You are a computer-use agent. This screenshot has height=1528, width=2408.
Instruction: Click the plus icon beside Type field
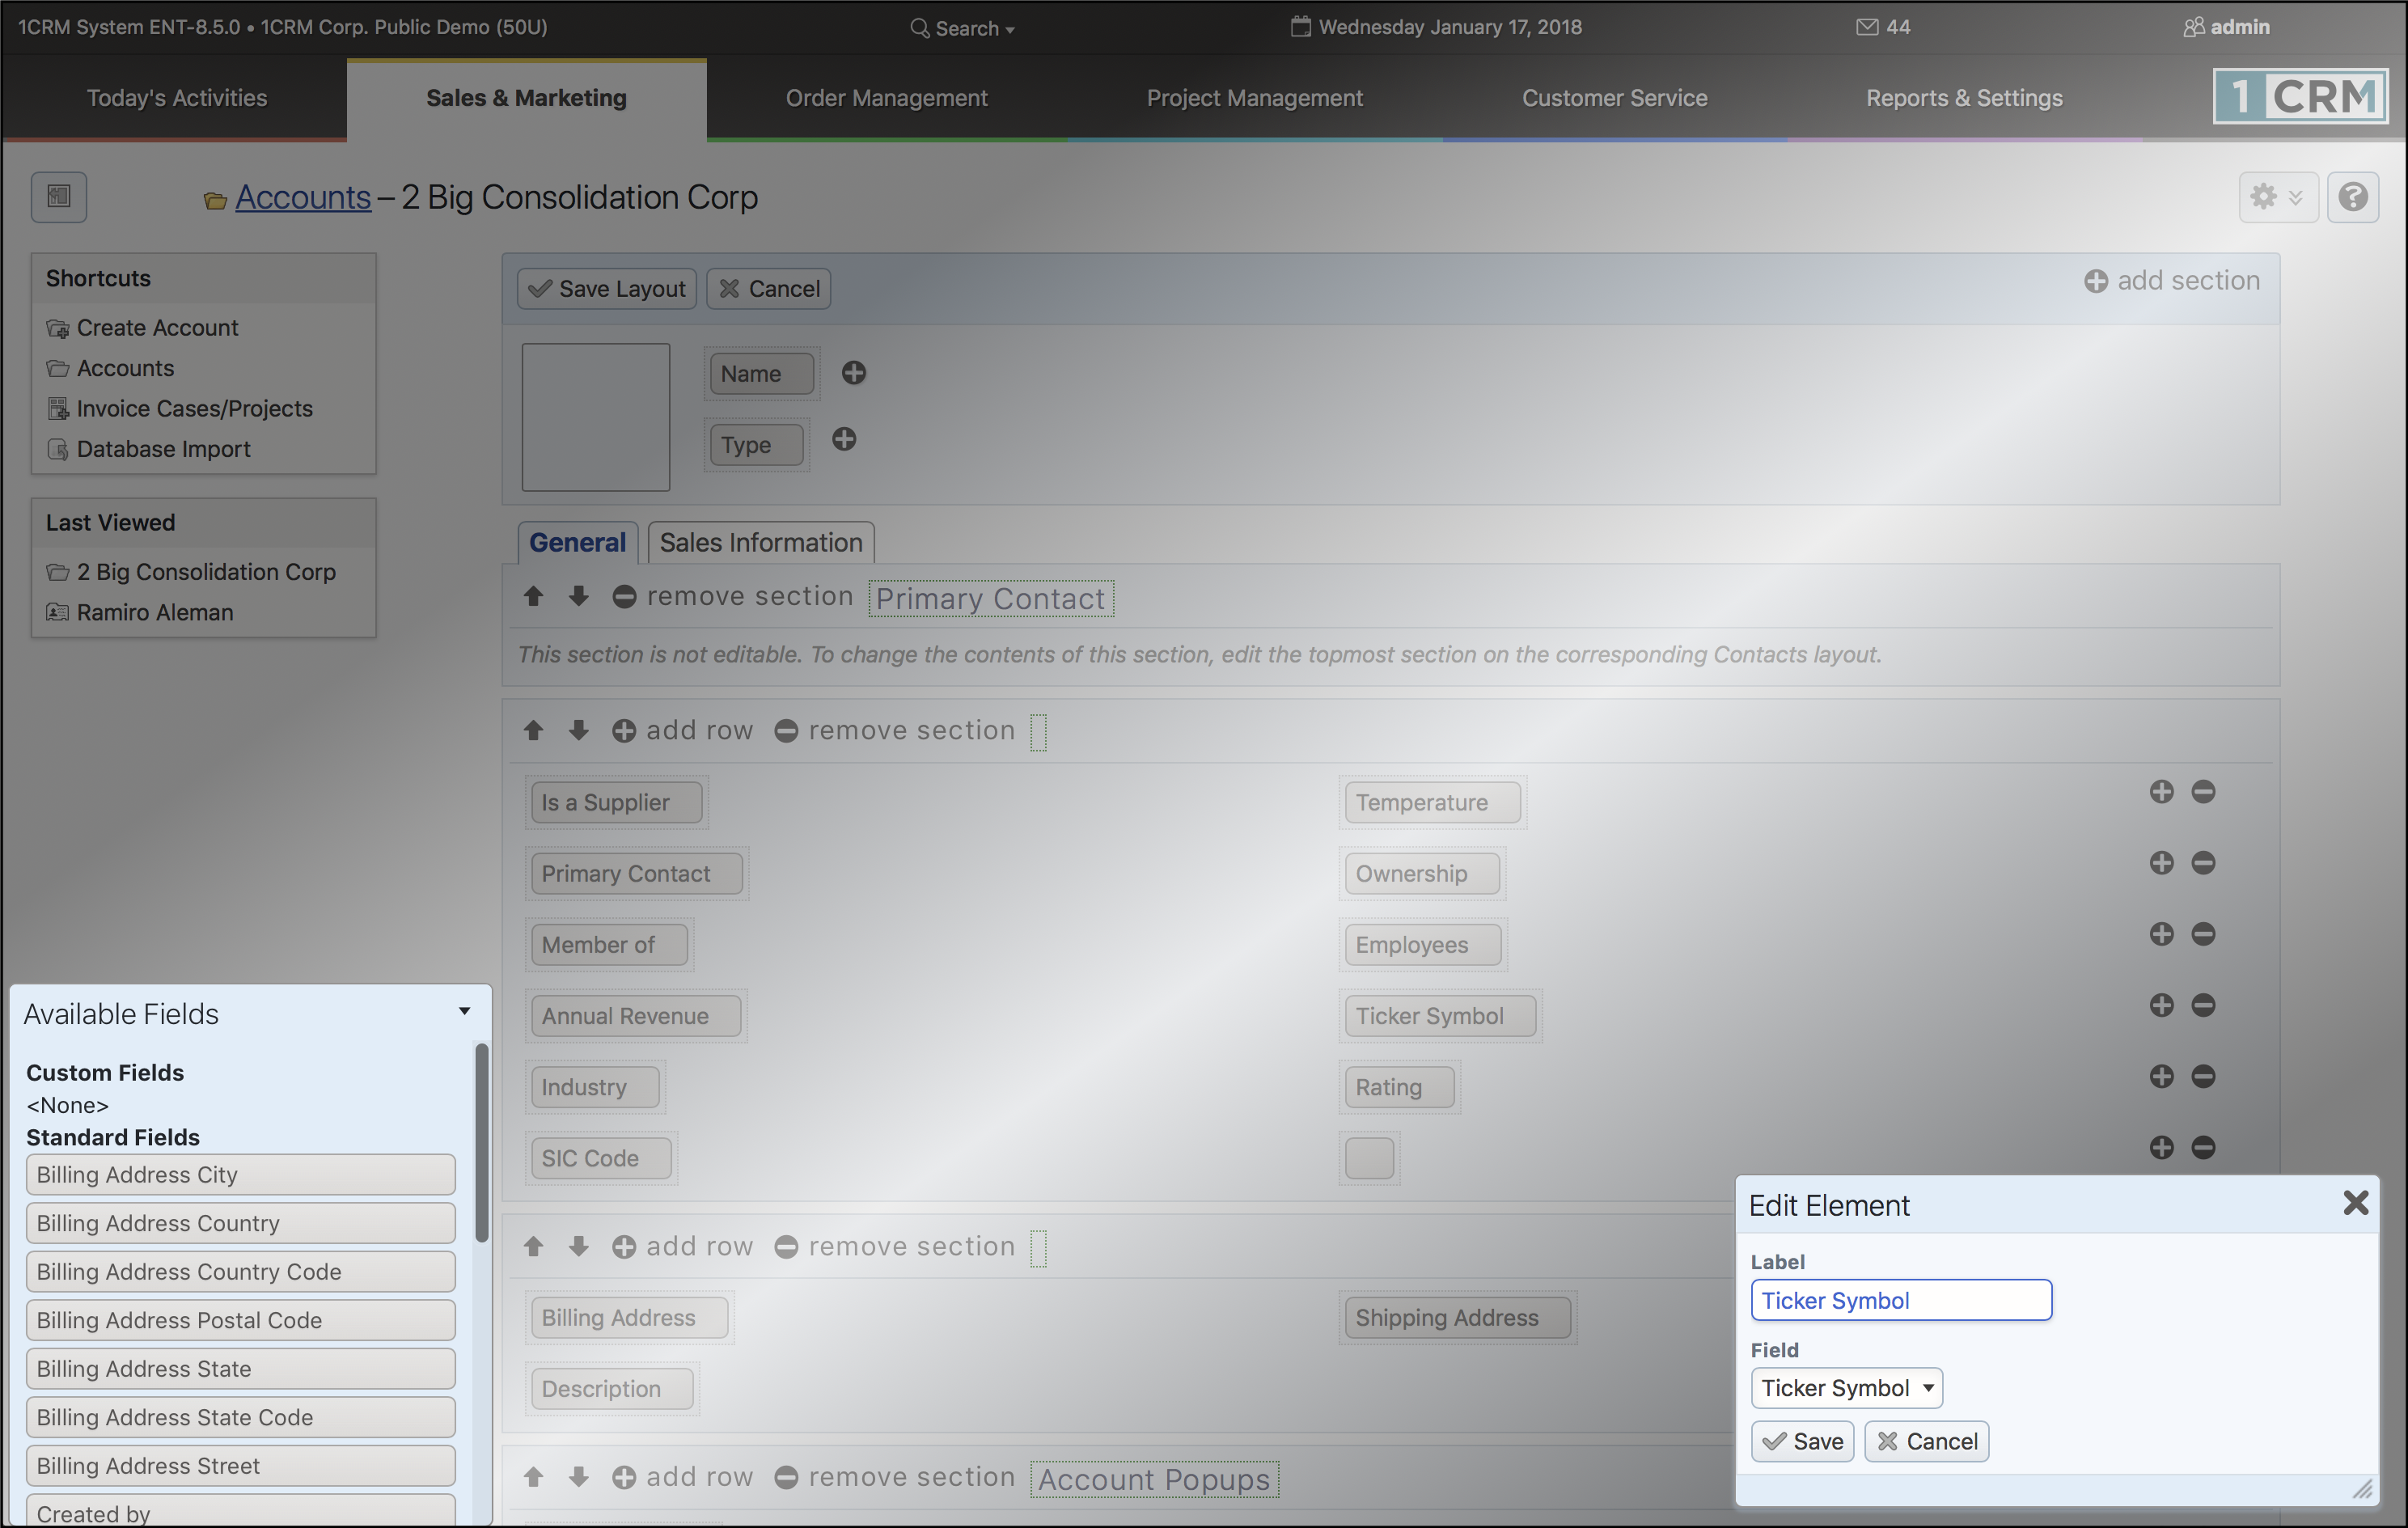click(844, 439)
